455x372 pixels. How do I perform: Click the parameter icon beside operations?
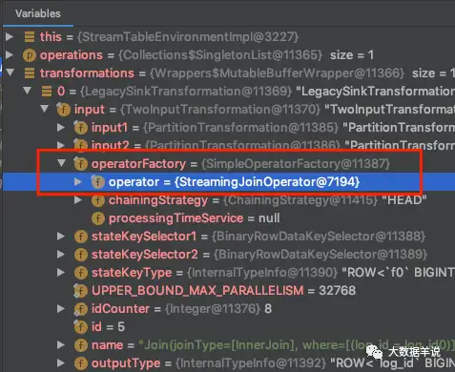pos(29,55)
